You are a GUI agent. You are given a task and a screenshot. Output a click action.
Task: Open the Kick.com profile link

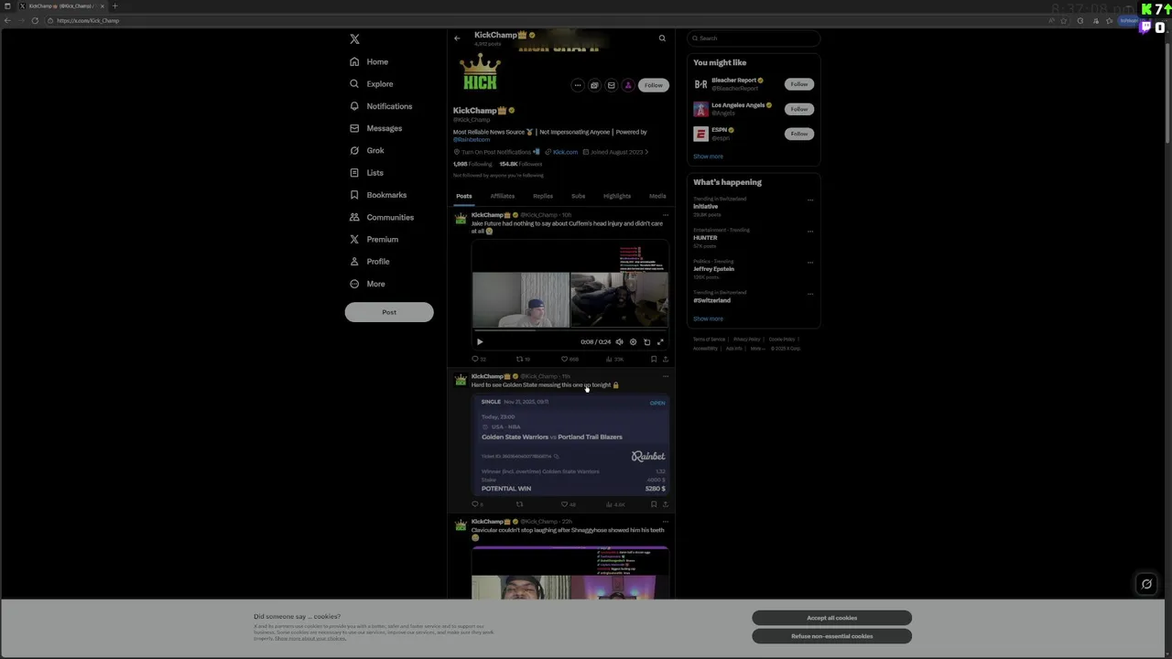point(565,152)
